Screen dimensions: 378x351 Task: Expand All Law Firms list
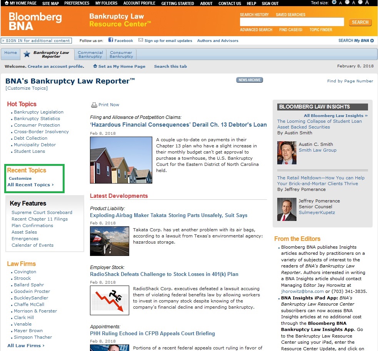click(x=26, y=346)
